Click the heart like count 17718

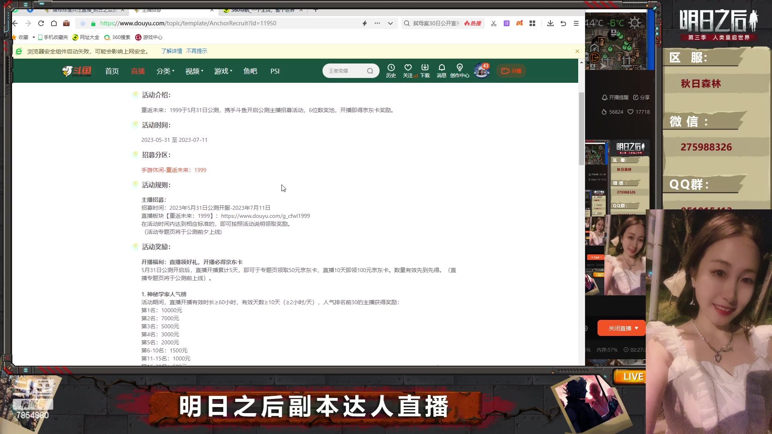pyautogui.click(x=639, y=112)
